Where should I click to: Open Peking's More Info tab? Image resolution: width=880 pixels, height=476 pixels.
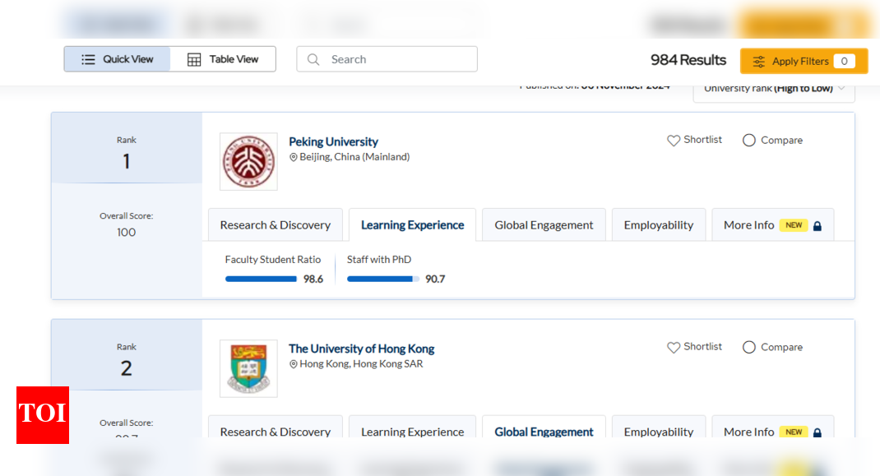(x=773, y=225)
